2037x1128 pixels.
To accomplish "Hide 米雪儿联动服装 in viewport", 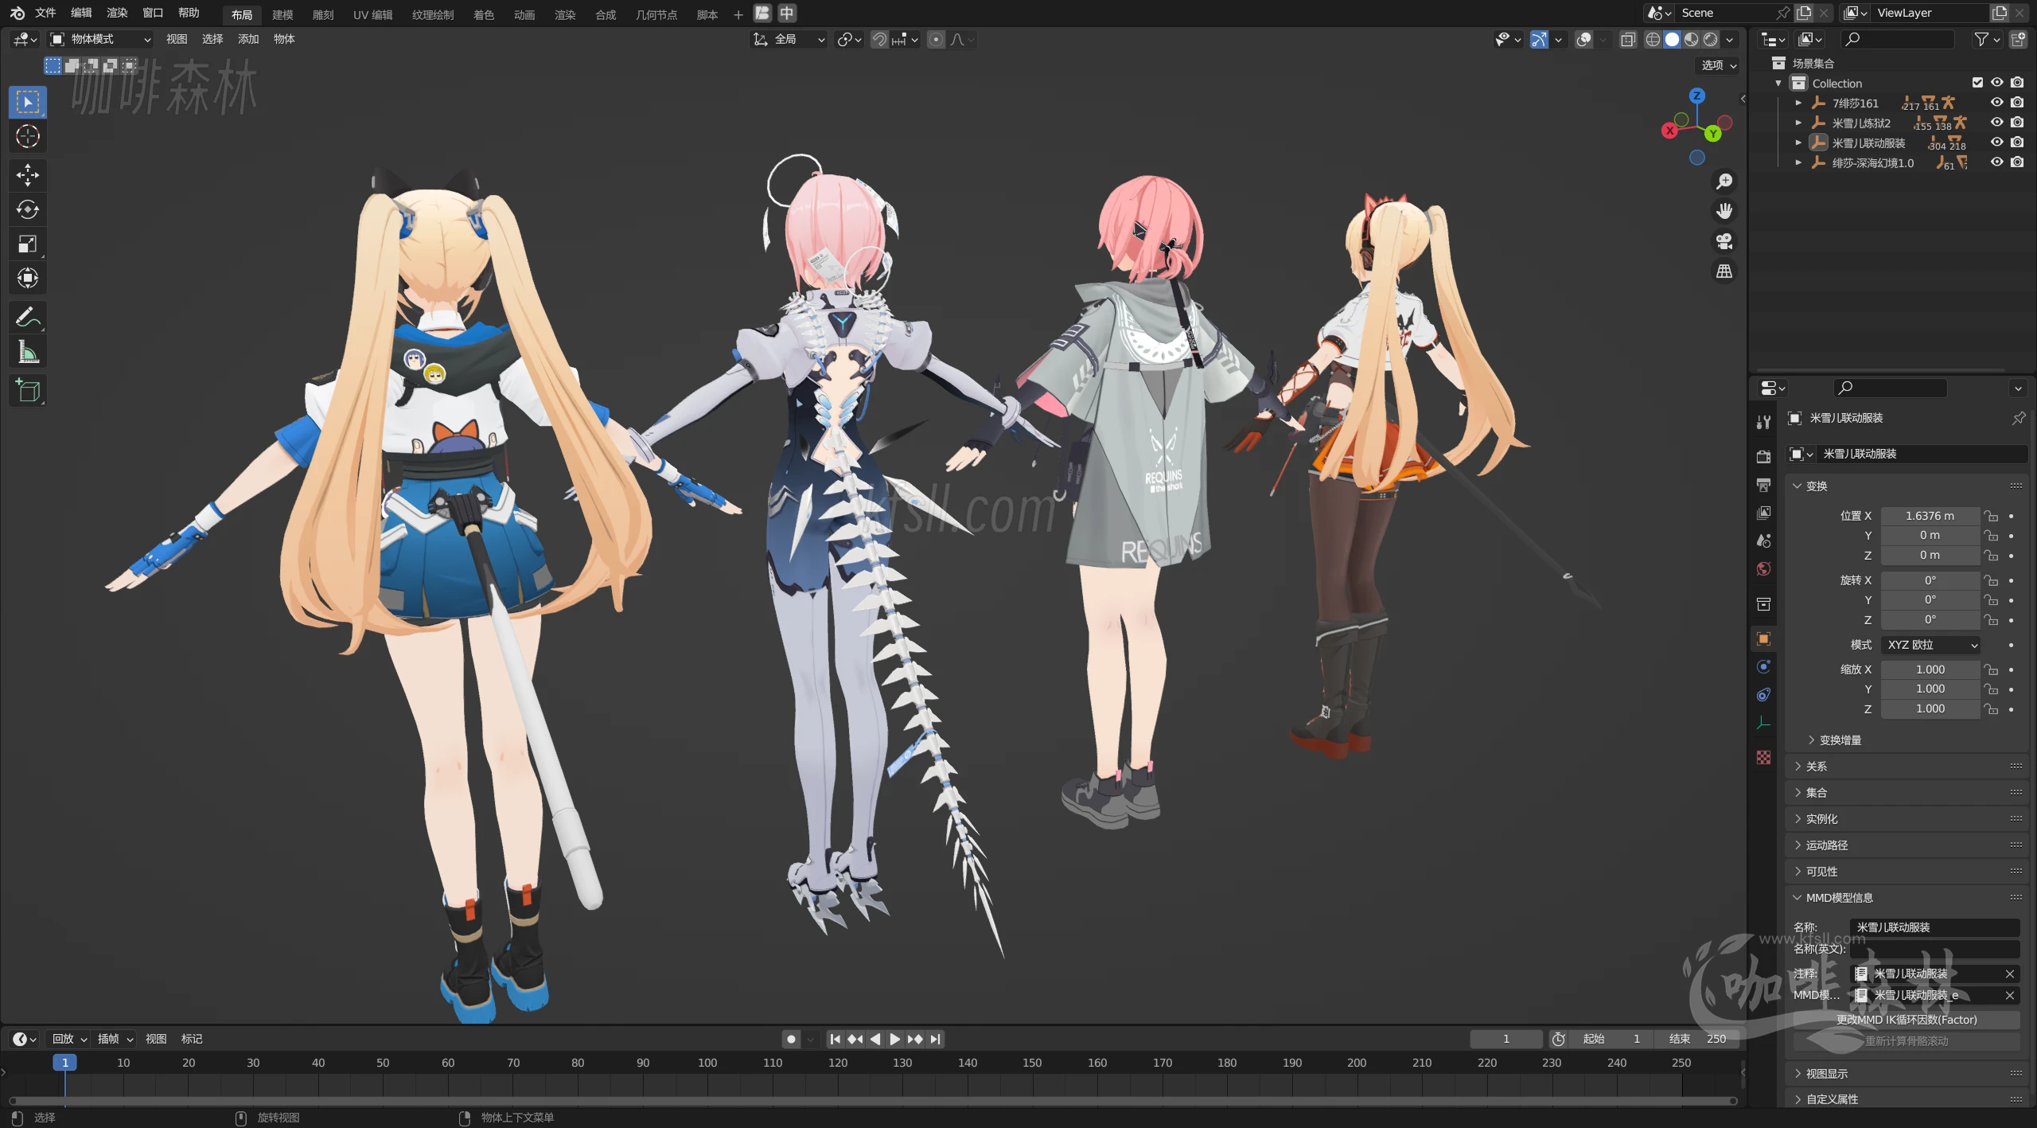I will (x=1997, y=142).
